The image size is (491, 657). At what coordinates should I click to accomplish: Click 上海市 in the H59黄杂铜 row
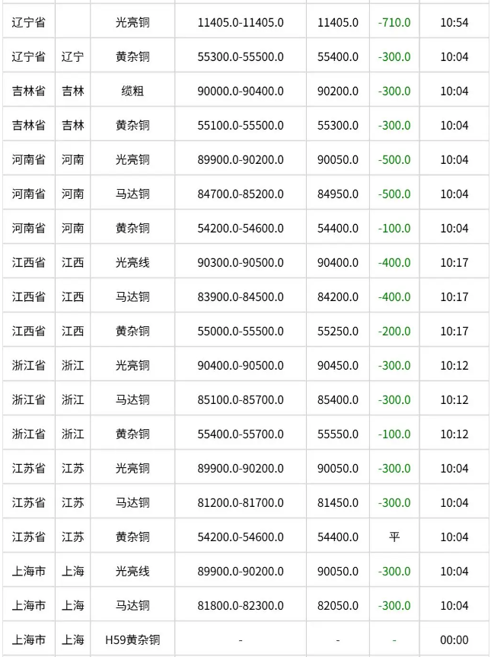click(x=28, y=640)
